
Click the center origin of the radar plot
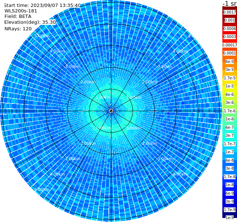(x=111, y=111)
